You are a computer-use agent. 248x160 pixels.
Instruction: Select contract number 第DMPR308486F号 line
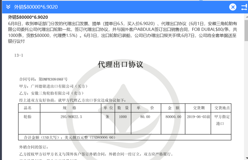point(43,79)
